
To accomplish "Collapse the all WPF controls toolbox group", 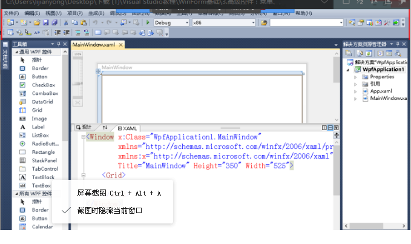I will (x=16, y=194).
